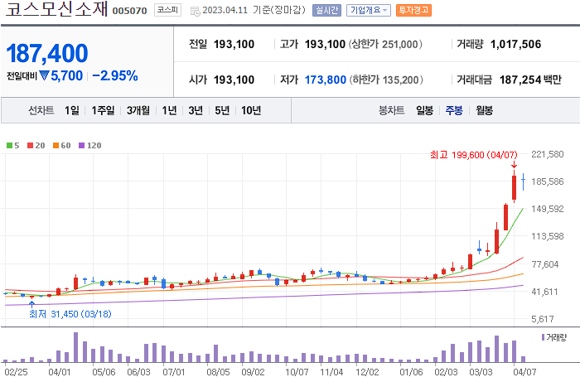Click the green 5 moving average swatch
This screenshot has width=580, height=377.
[10, 145]
